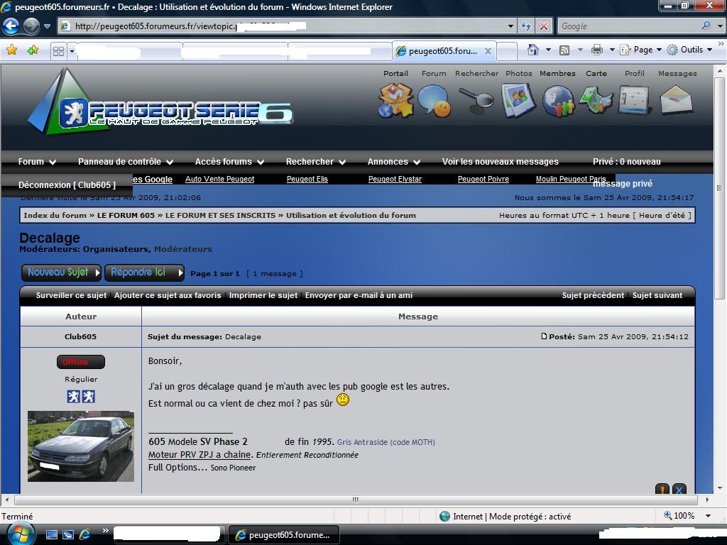Open the Portail house icon
This screenshot has width=727, height=545.
tap(395, 101)
